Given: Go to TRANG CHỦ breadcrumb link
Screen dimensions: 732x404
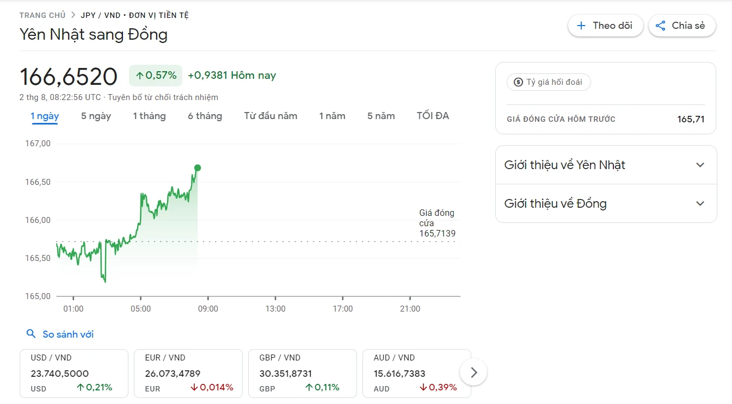Looking at the screenshot, I should (42, 15).
